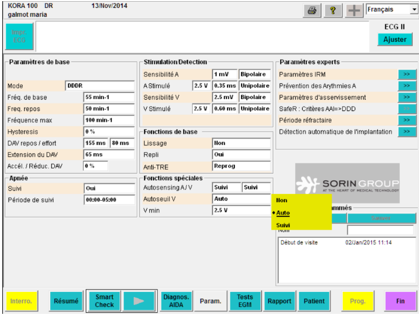Click Autosensing V Suivi field
This screenshot has width=419, height=315.
coord(256,188)
